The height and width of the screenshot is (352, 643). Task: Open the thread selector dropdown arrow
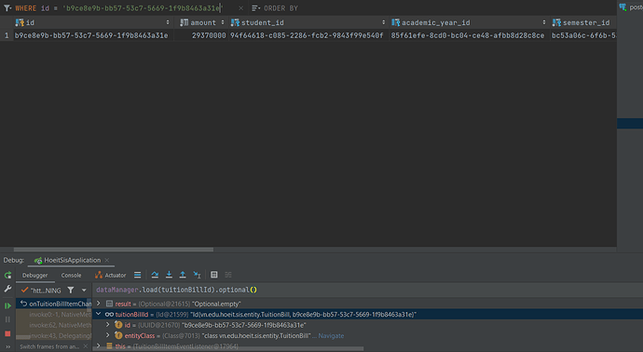click(x=84, y=291)
